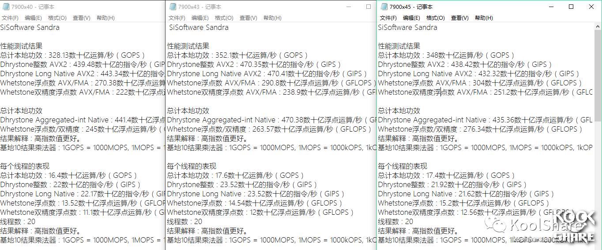Click 'Dhrystone Long Native : 21.62' line
This screenshot has width=602, height=250.
[x=467, y=194]
